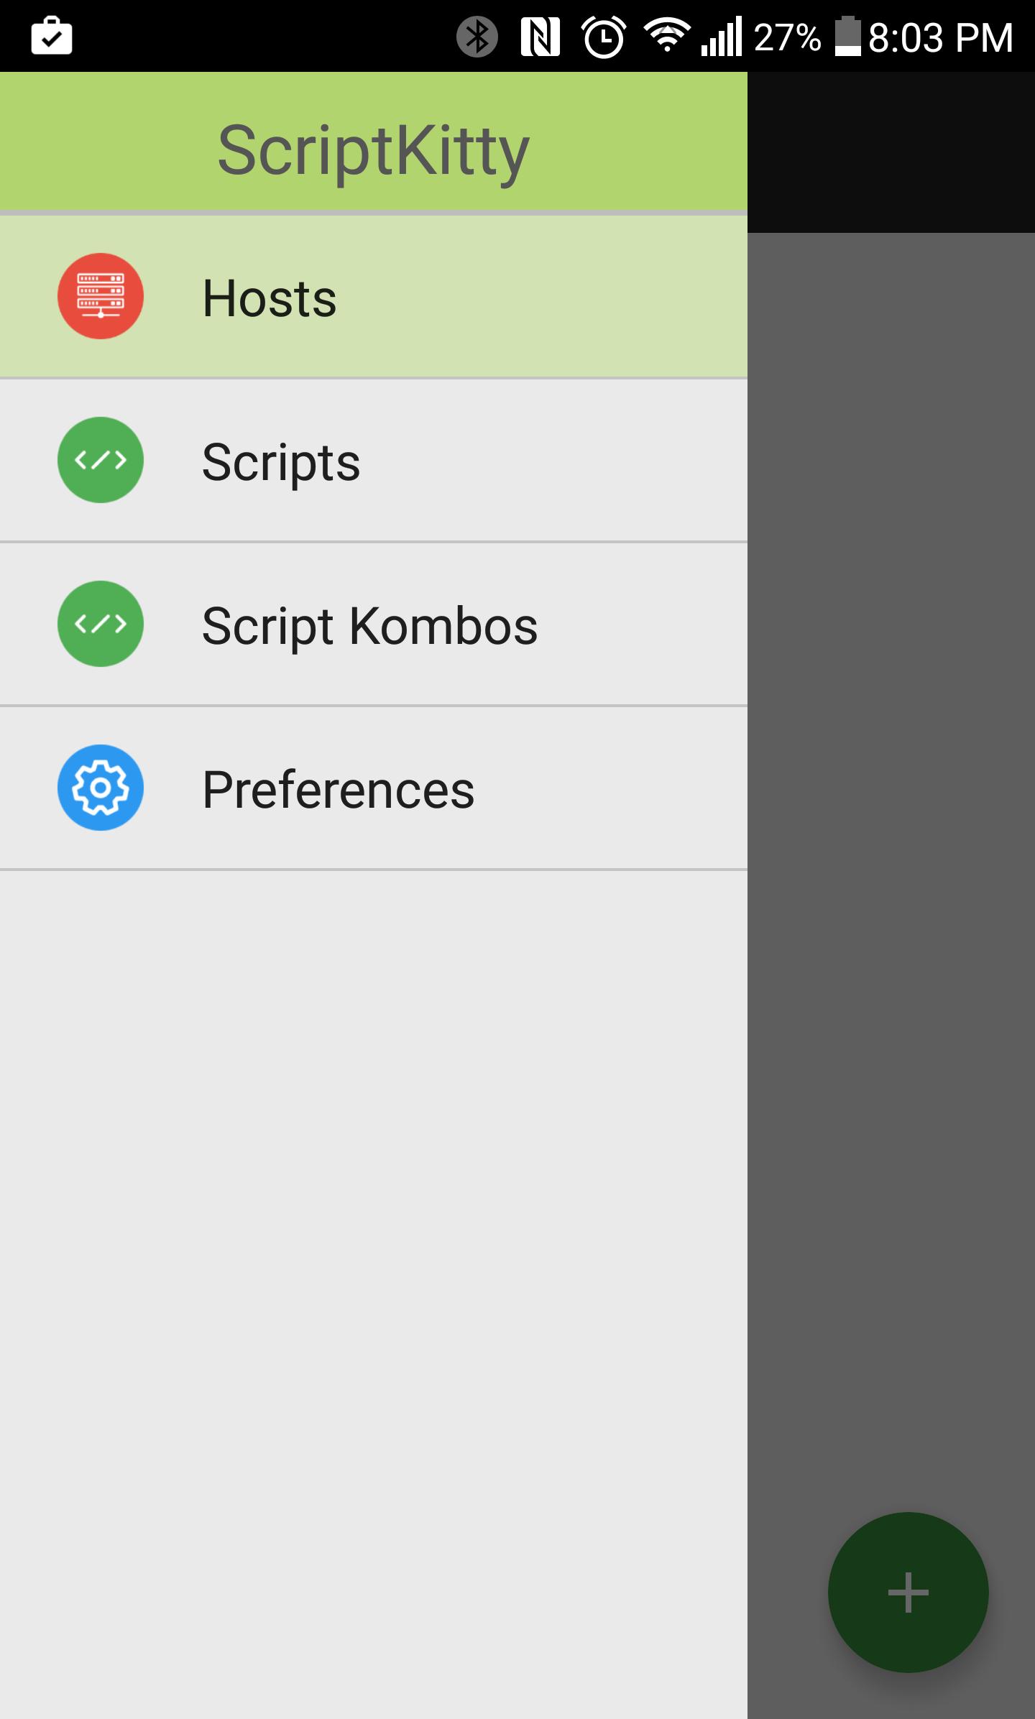1035x1719 pixels.
Task: Go to the Preferences label
Action: coord(338,789)
